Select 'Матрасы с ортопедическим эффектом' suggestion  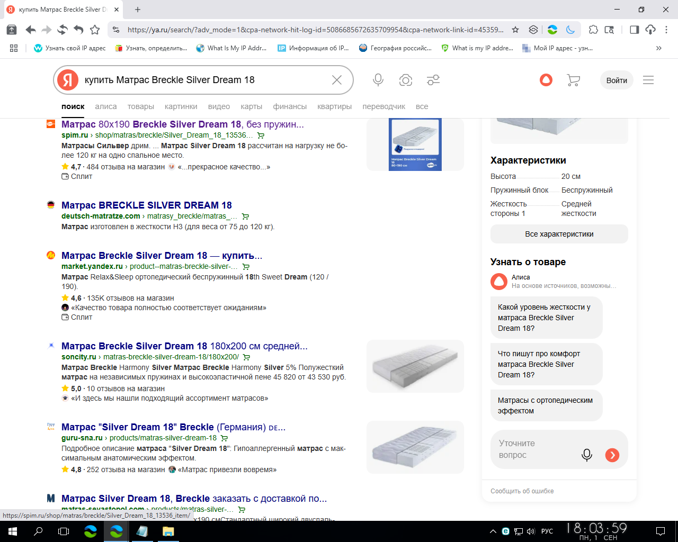point(546,405)
